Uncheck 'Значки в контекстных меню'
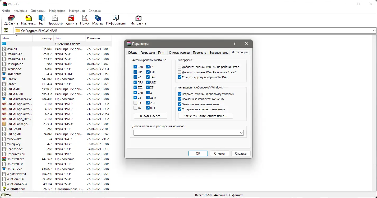 [180, 104]
